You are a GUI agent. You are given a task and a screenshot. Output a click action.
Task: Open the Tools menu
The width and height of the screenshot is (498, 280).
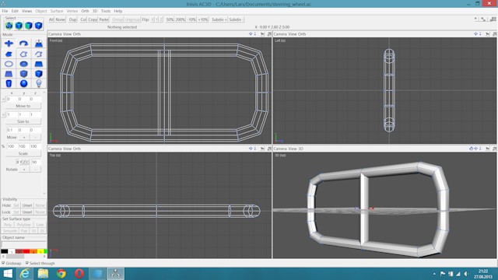(106, 11)
